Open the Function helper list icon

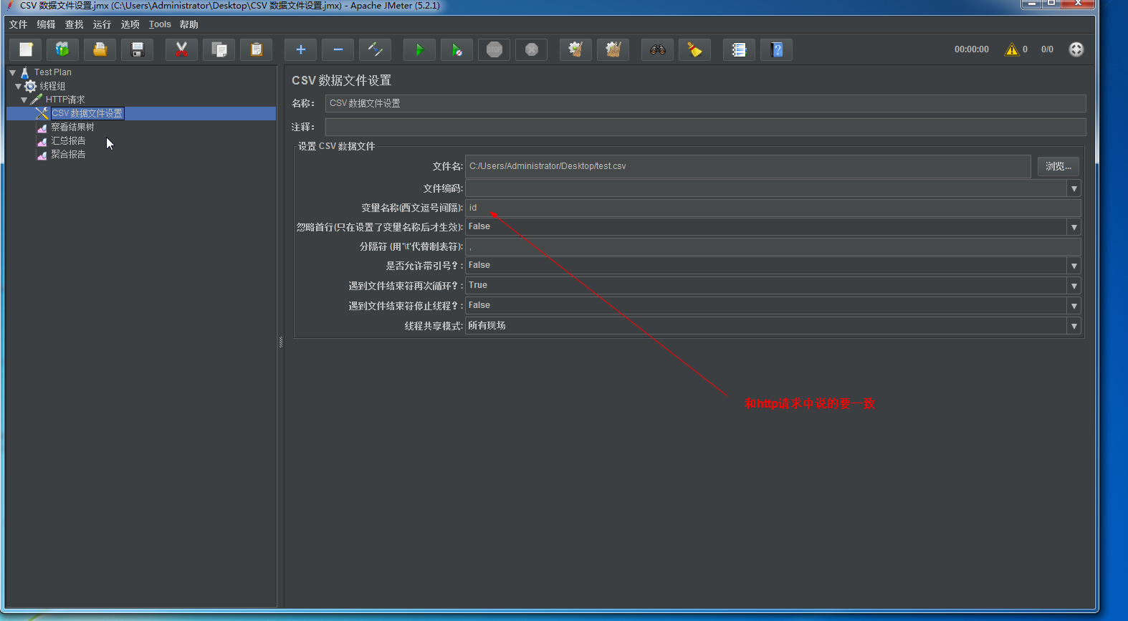point(739,49)
